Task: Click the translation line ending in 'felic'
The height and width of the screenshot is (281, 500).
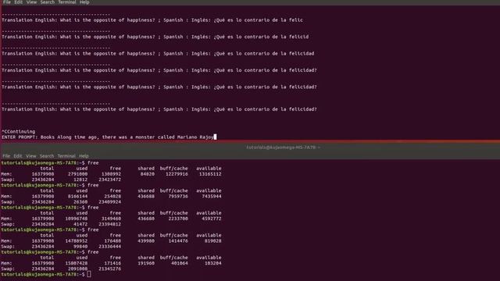Action: coord(152,20)
